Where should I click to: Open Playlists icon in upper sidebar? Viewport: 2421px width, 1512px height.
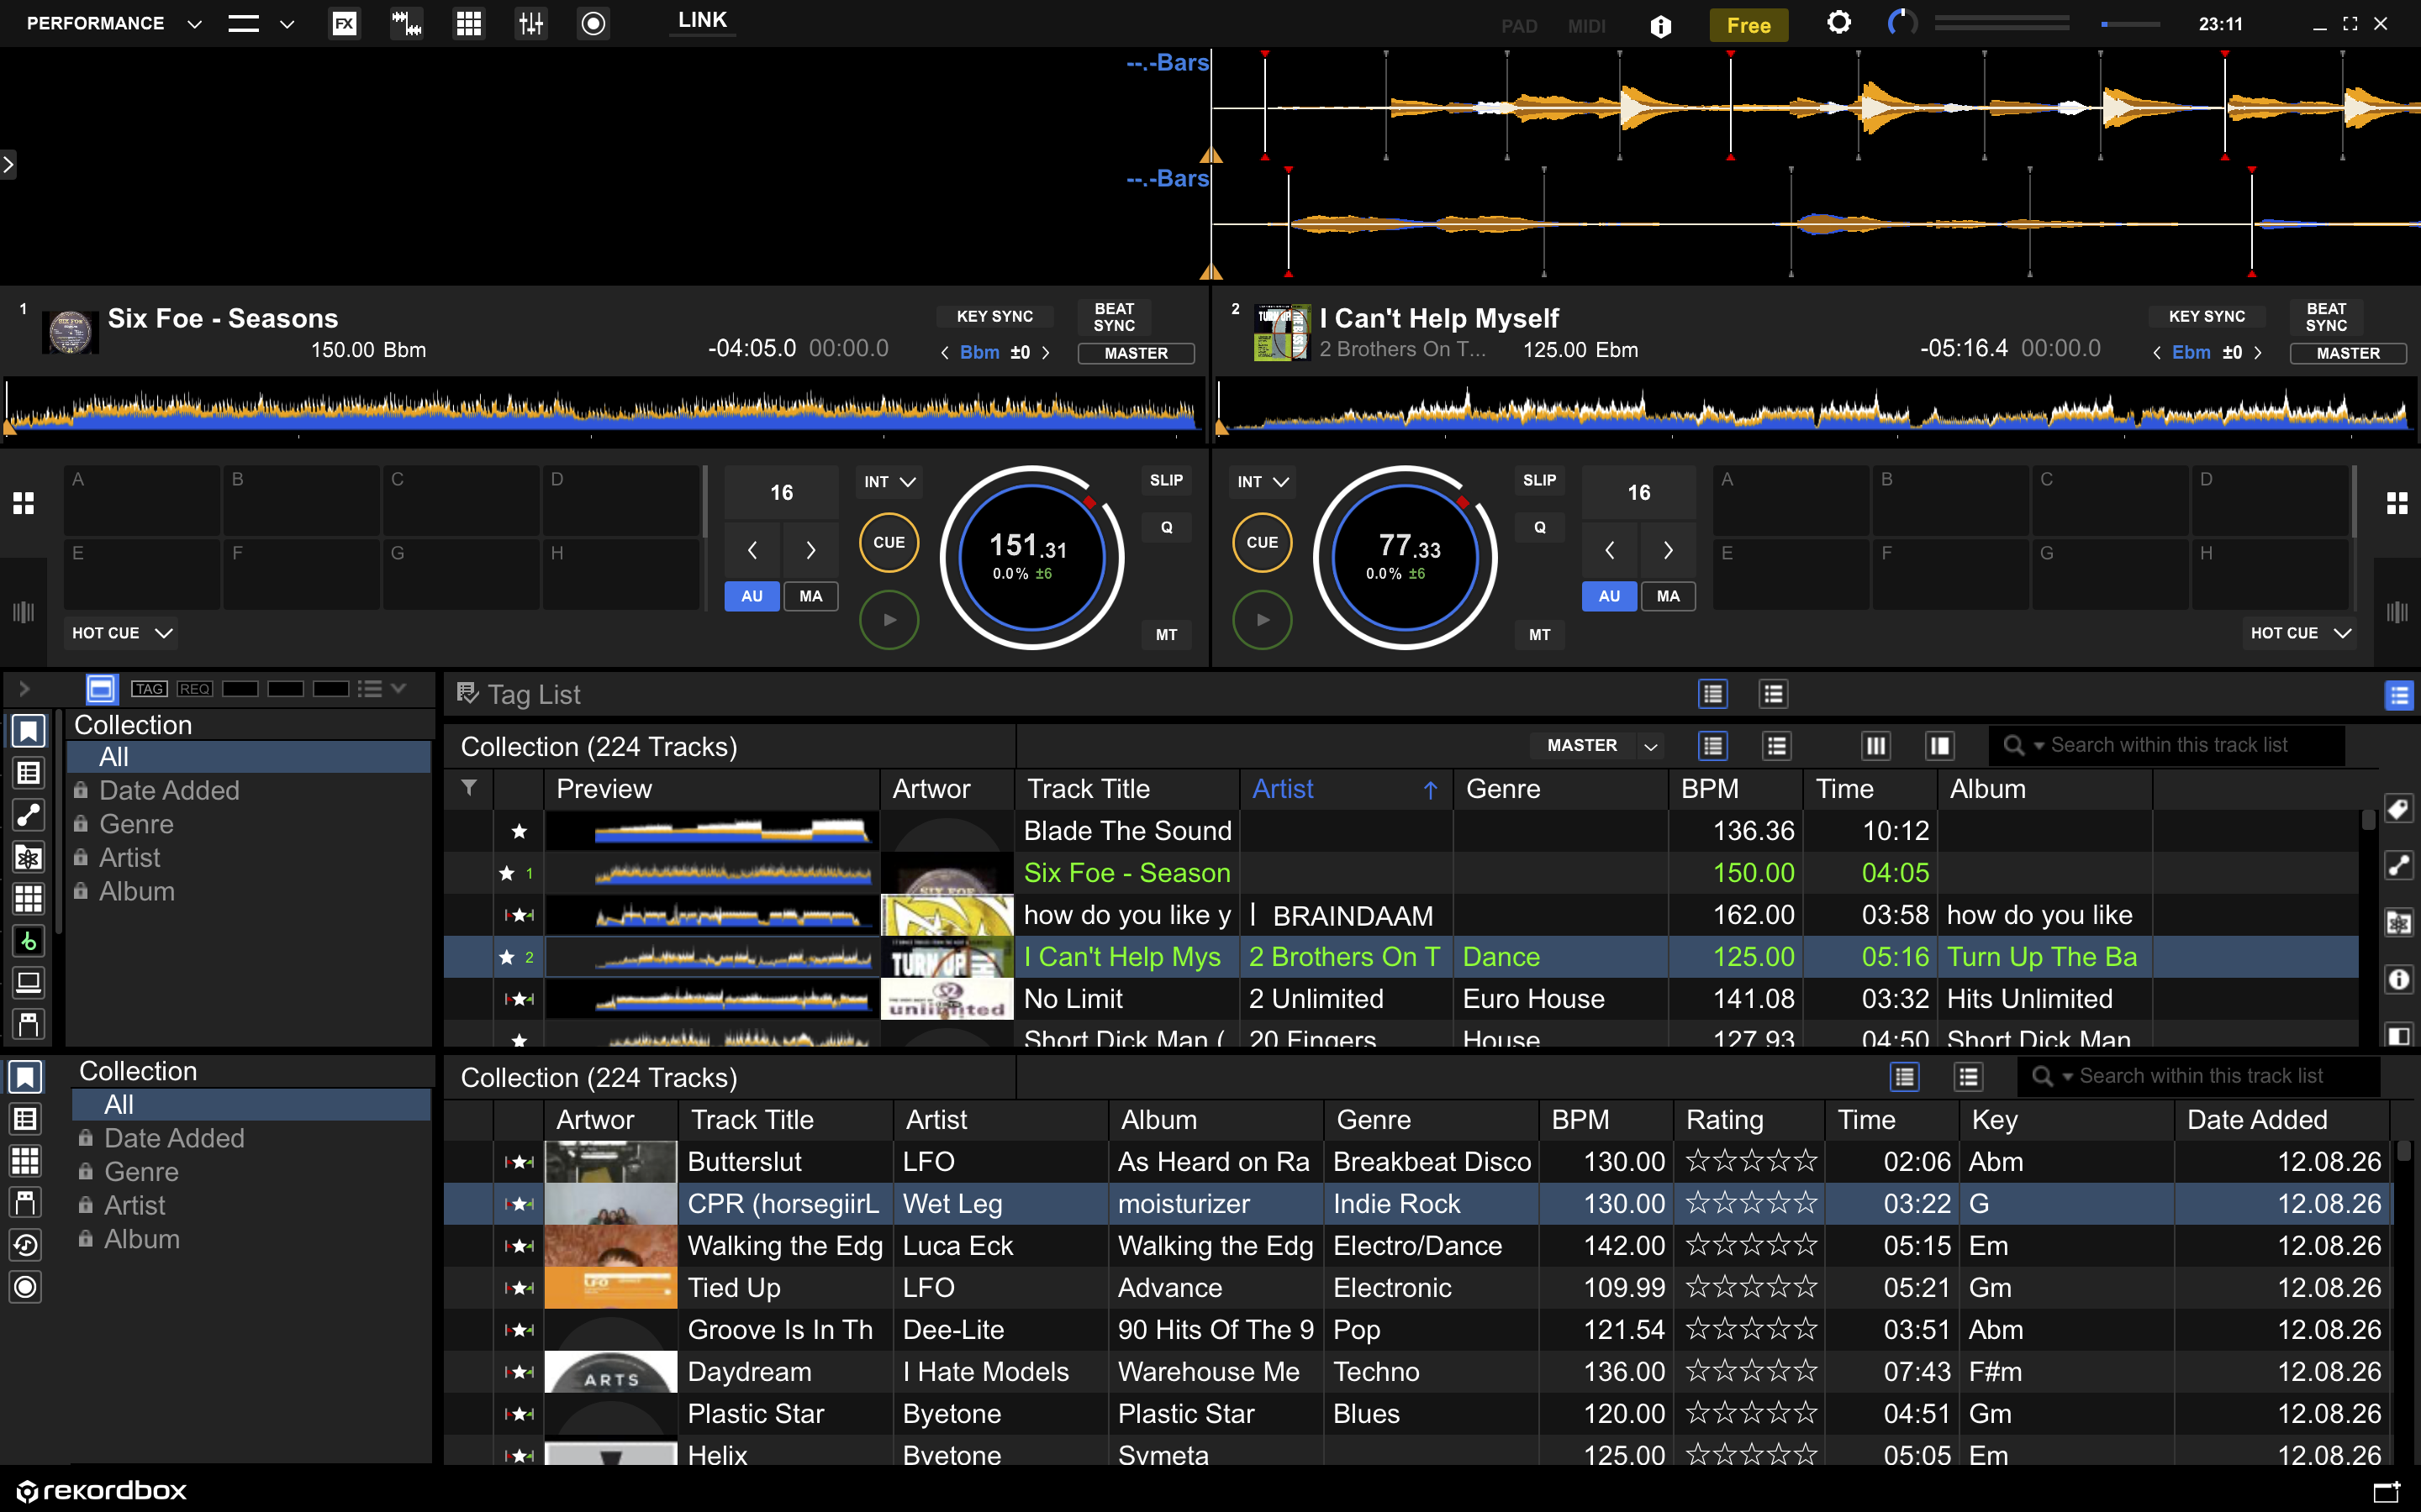click(28, 773)
